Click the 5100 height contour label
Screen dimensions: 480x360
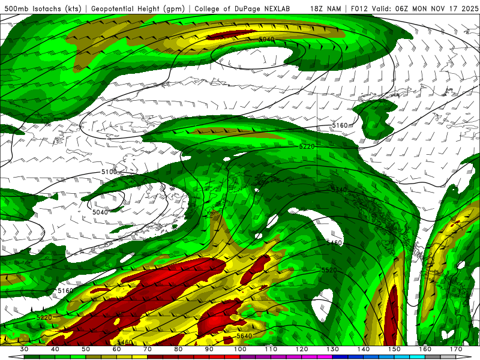click(109, 172)
